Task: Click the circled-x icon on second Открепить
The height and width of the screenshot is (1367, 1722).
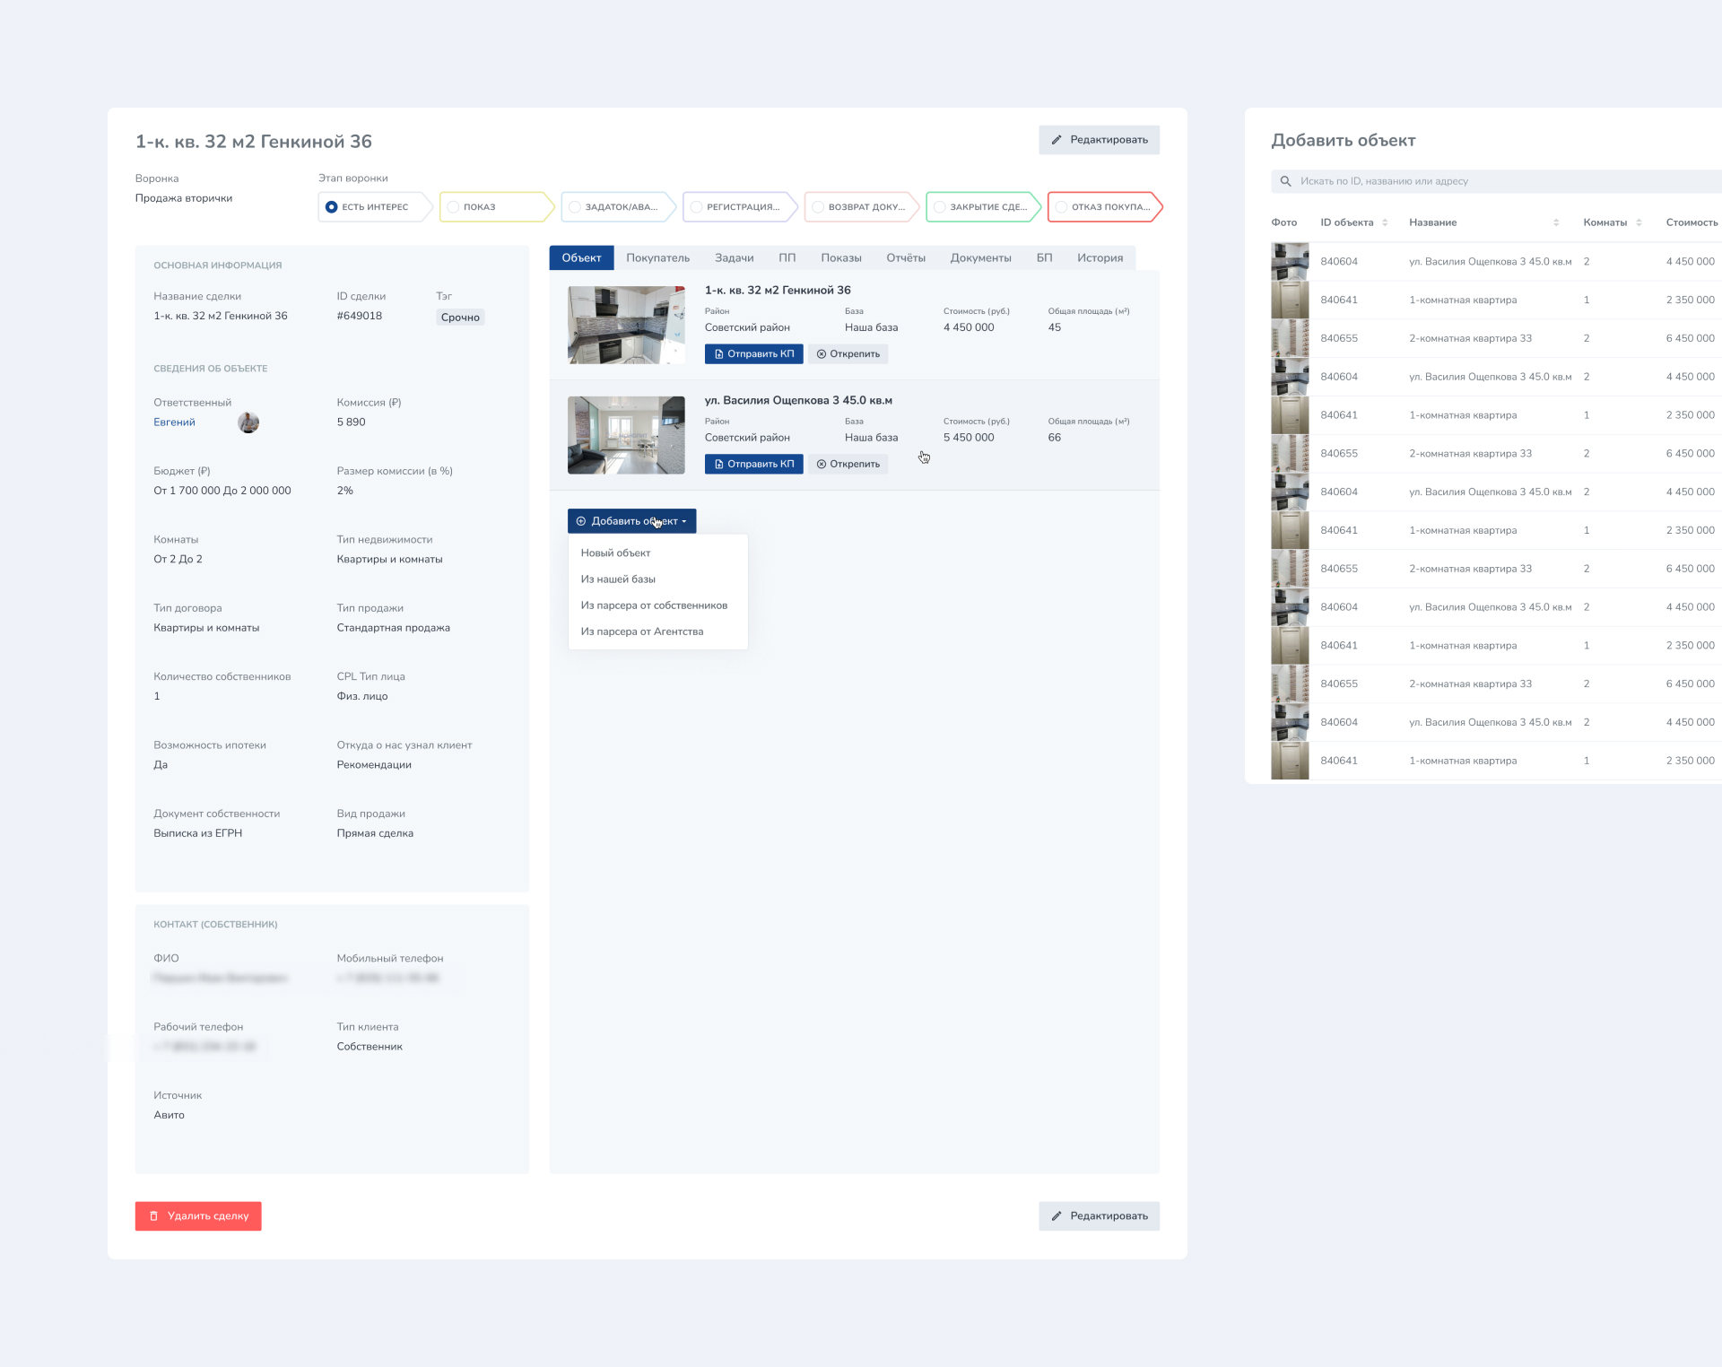Action: [x=821, y=465]
